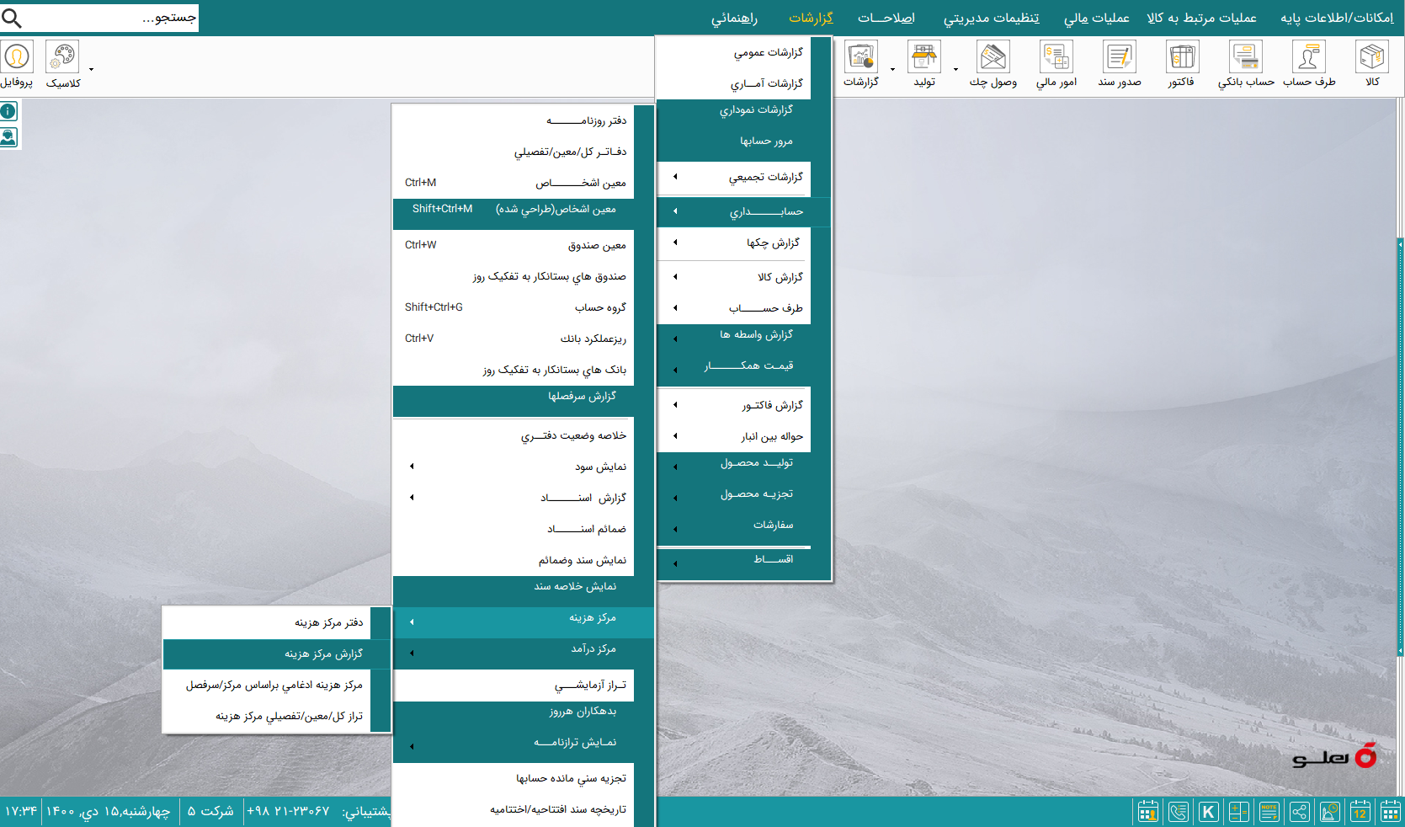Expand گزارش فاكتور submenu
Image resolution: width=1405 pixels, height=827 pixels.
click(x=734, y=405)
